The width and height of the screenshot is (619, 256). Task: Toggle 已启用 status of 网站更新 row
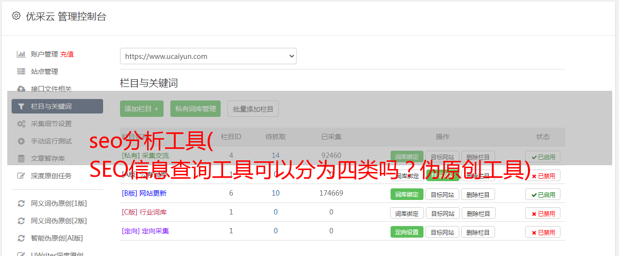[543, 195]
